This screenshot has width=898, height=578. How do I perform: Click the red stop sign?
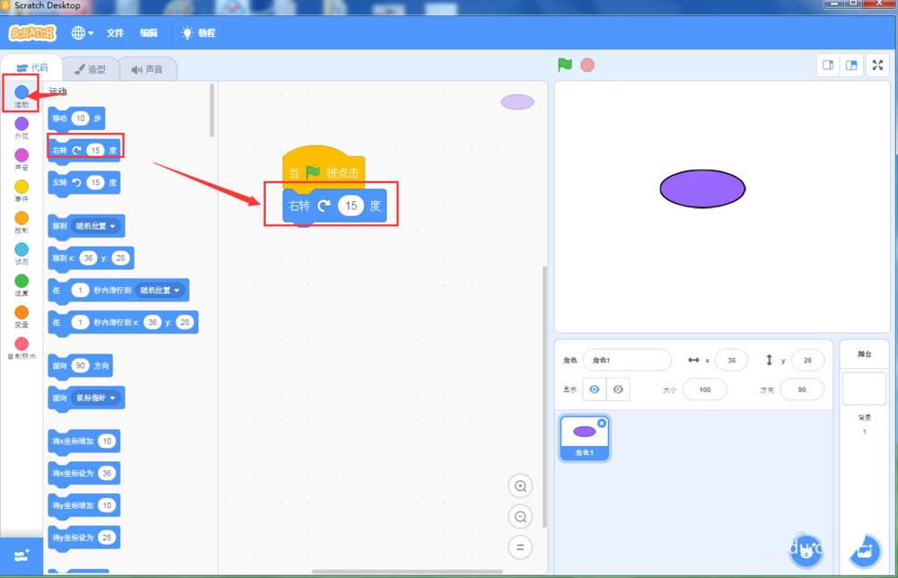[x=587, y=65]
